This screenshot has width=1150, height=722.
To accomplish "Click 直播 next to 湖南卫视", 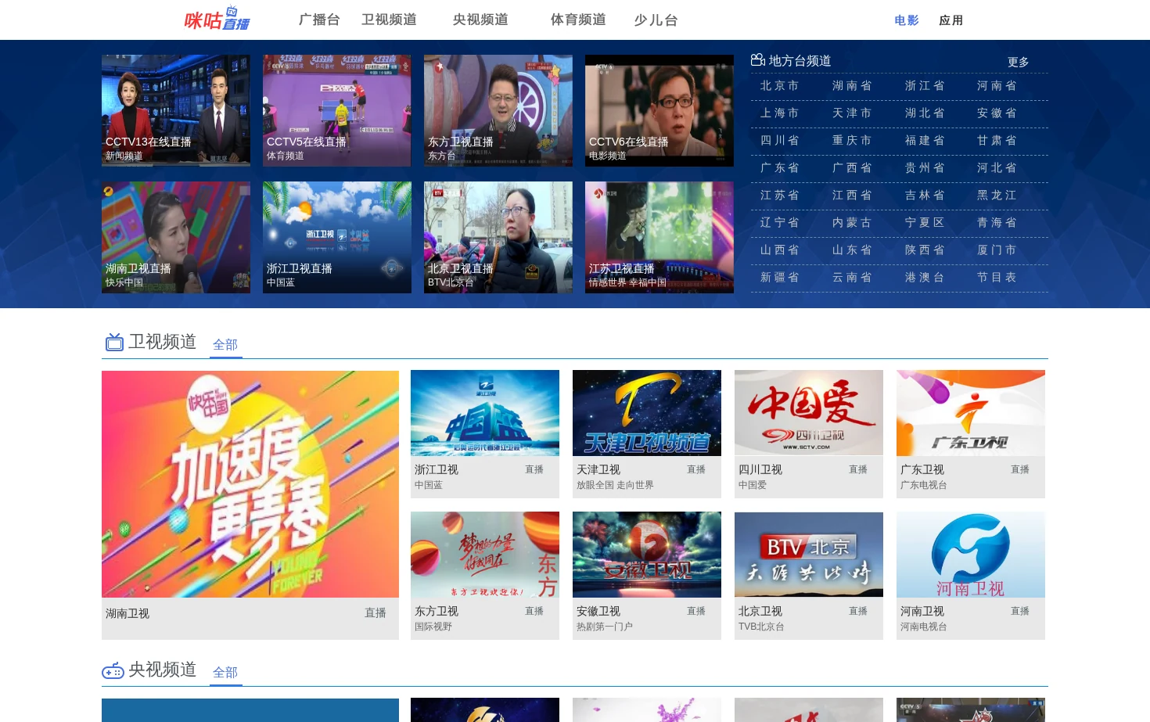I will [x=376, y=613].
